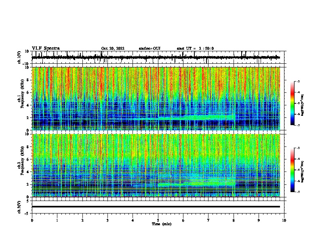Click the ch.3 flat black trace line
320x247 pixels.
[x=156, y=207]
